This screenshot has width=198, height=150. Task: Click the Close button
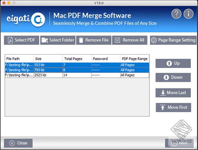pyautogui.click(x=18, y=143)
